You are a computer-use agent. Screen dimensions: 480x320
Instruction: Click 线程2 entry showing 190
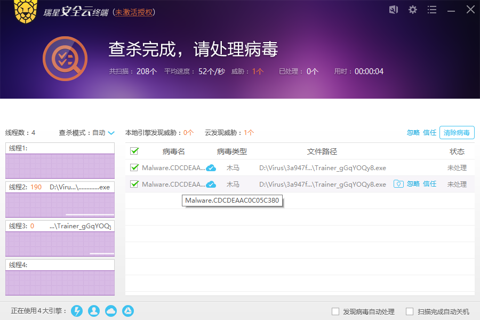(x=60, y=187)
